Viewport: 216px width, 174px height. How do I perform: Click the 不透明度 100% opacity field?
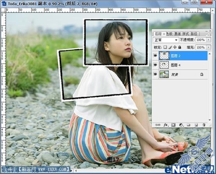pos(201,40)
